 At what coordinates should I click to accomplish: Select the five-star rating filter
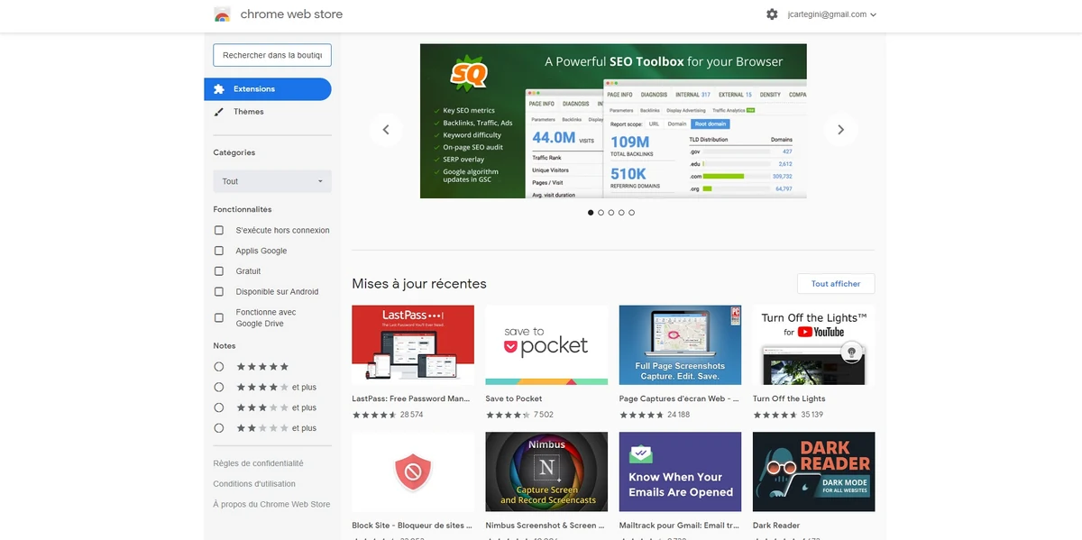[x=218, y=366]
